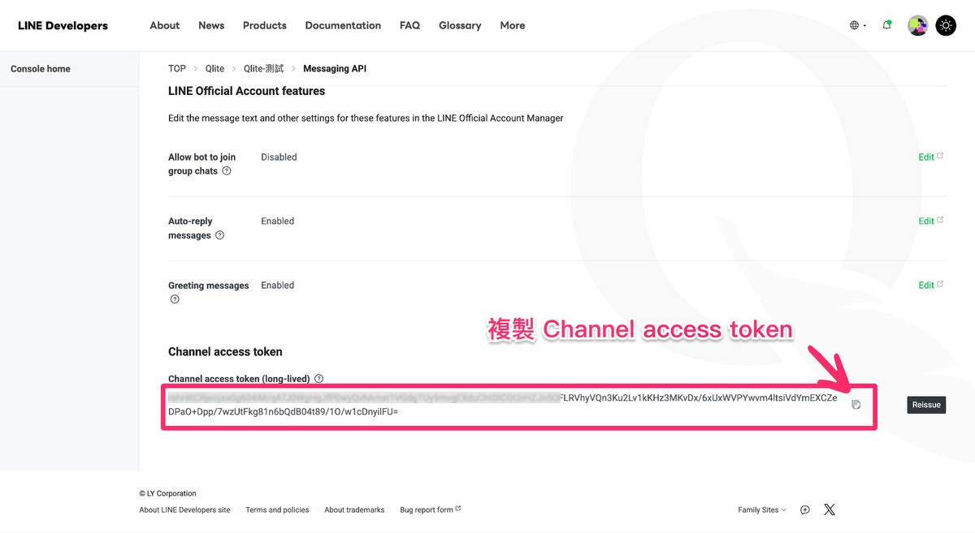Select Console home in sidebar
The image size is (975, 533).
41,69
